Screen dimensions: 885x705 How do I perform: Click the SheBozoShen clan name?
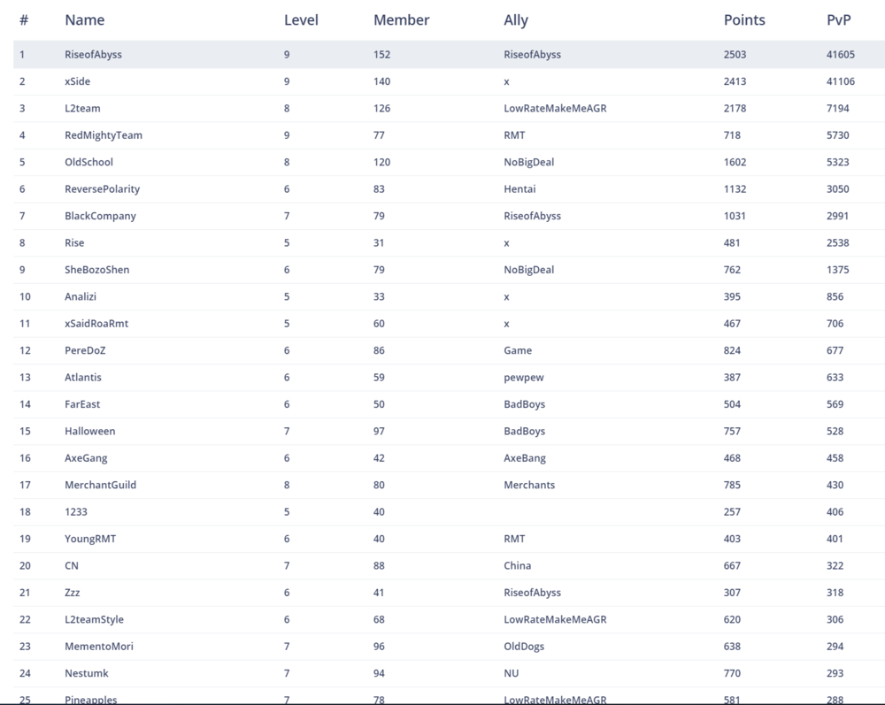click(x=96, y=270)
